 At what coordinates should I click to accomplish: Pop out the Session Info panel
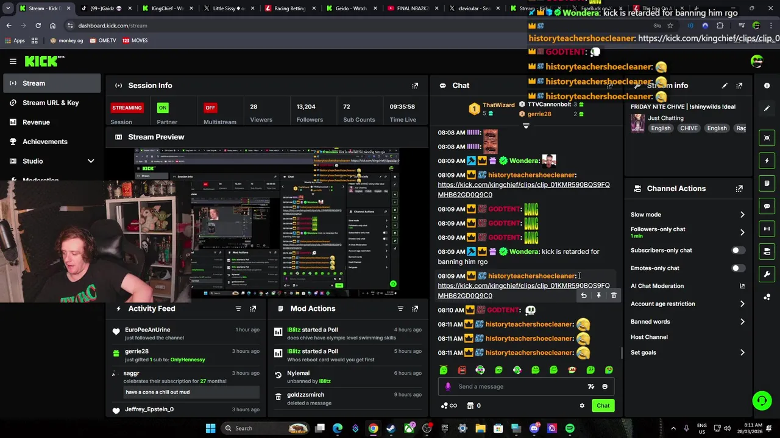415,86
